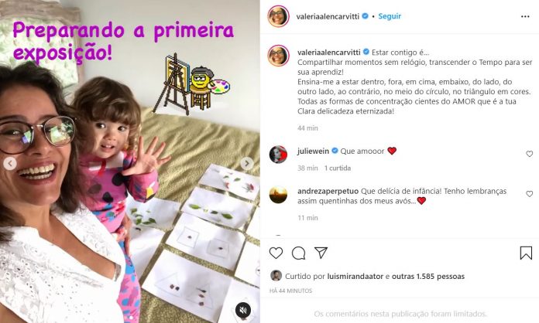Open juliewein username link
Image resolution: width=539 pixels, height=323 pixels.
(x=313, y=151)
